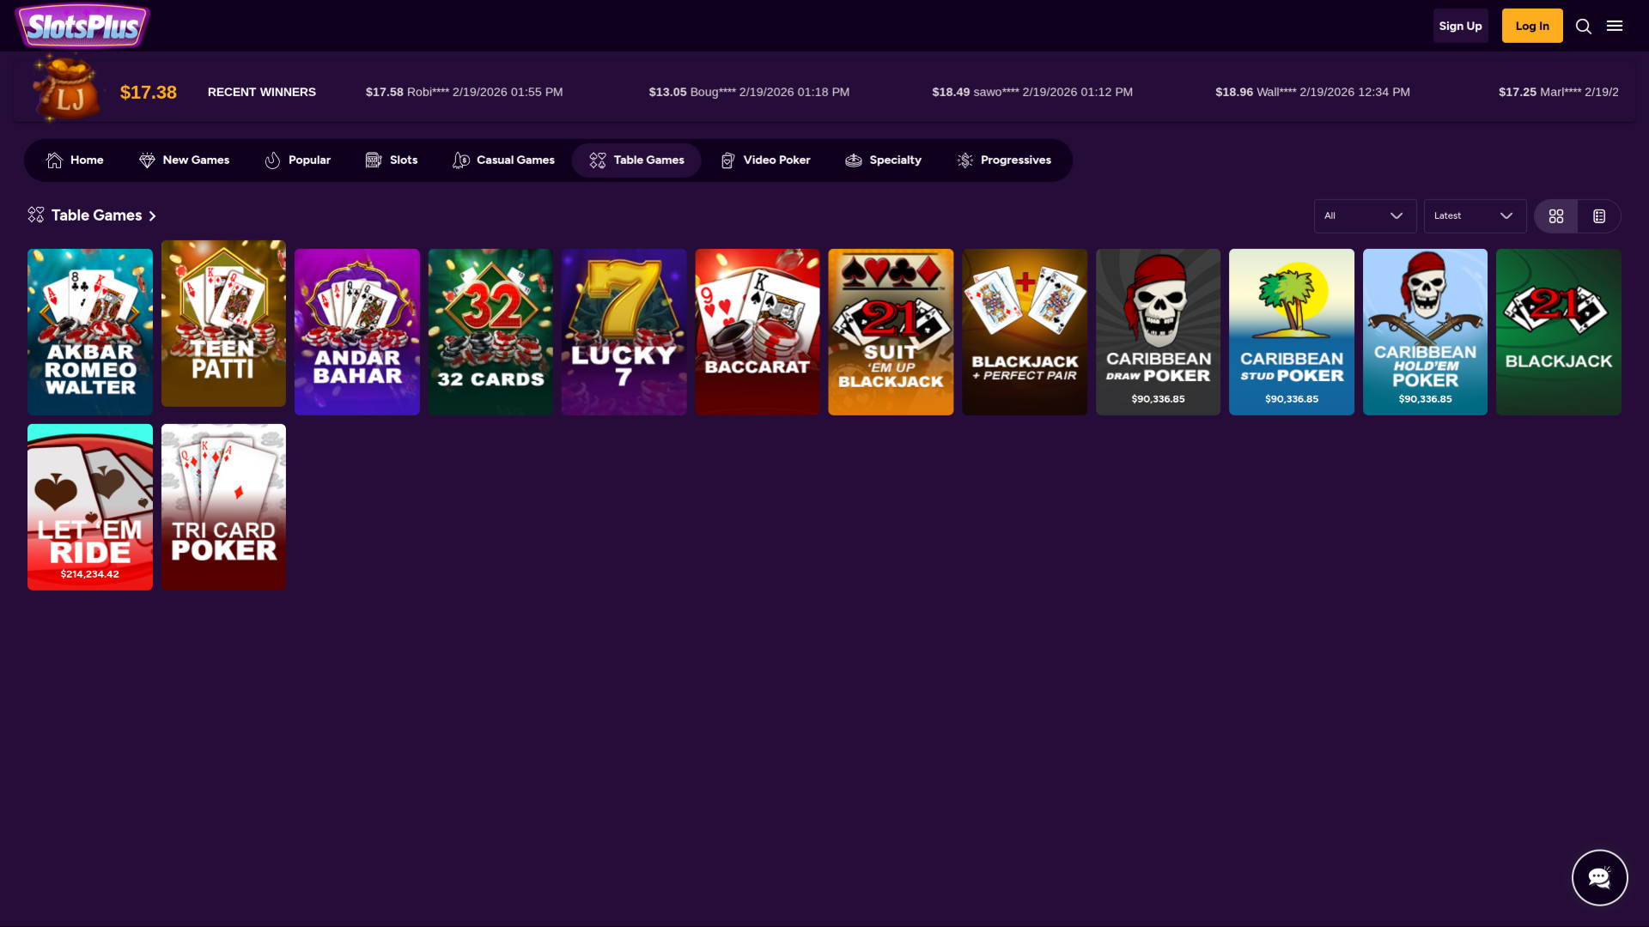Click the Casual Games bell icon

pyautogui.click(x=460, y=160)
